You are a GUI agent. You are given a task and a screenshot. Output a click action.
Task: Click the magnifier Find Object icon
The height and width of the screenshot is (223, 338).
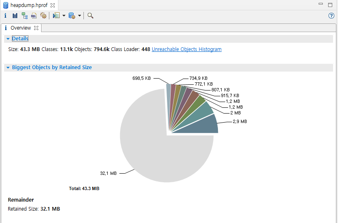(90, 16)
